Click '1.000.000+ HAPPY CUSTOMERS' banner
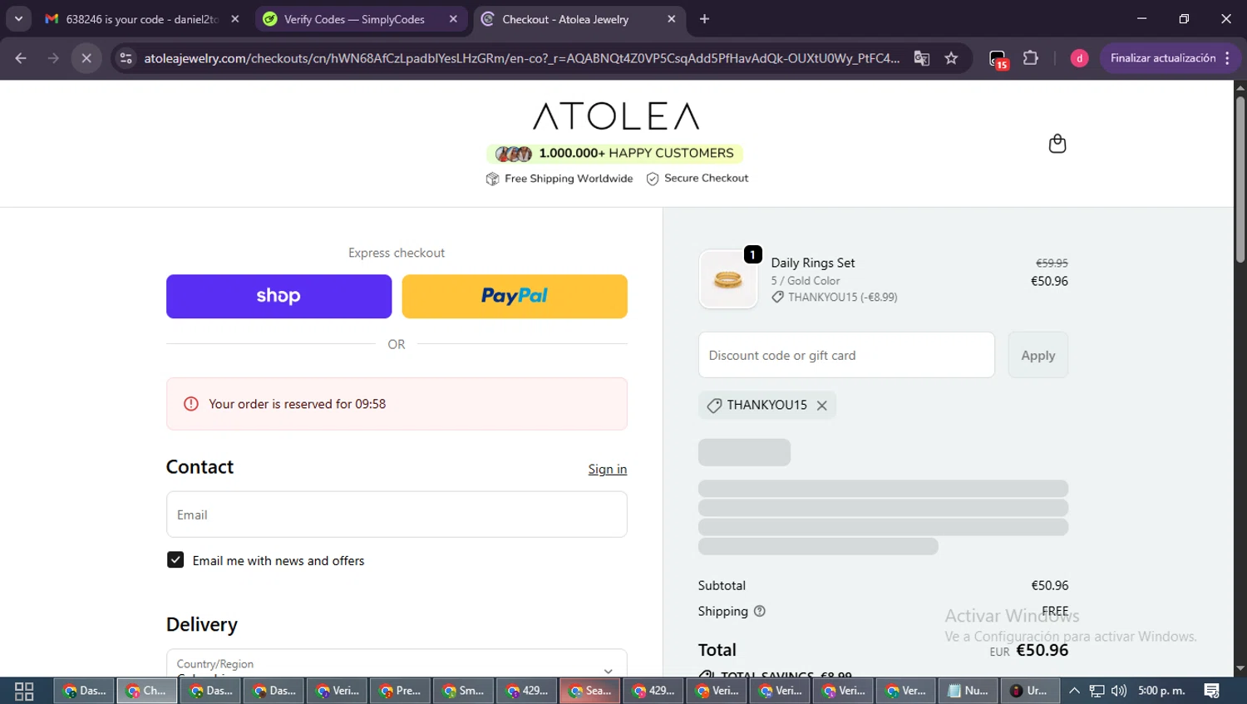Screen dimensions: 1247x704 coord(615,154)
